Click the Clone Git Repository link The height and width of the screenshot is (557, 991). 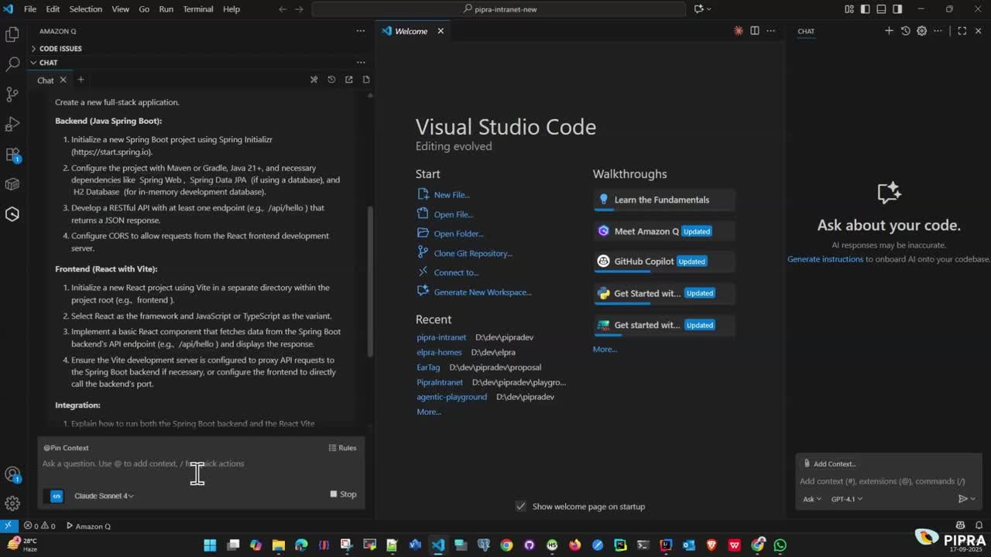[472, 253]
